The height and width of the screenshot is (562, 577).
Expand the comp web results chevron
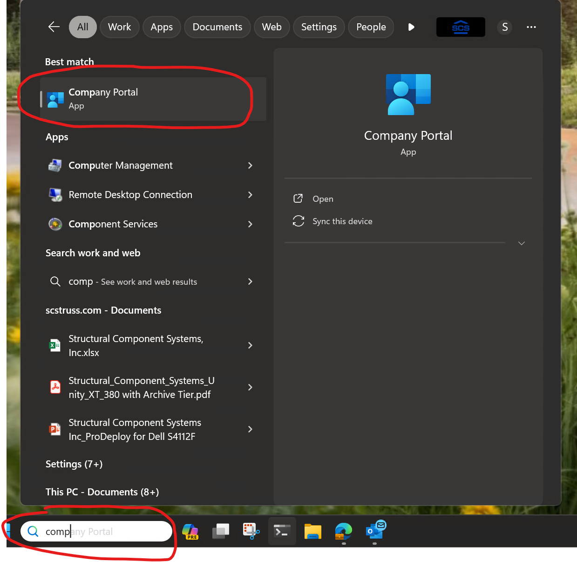(x=250, y=281)
